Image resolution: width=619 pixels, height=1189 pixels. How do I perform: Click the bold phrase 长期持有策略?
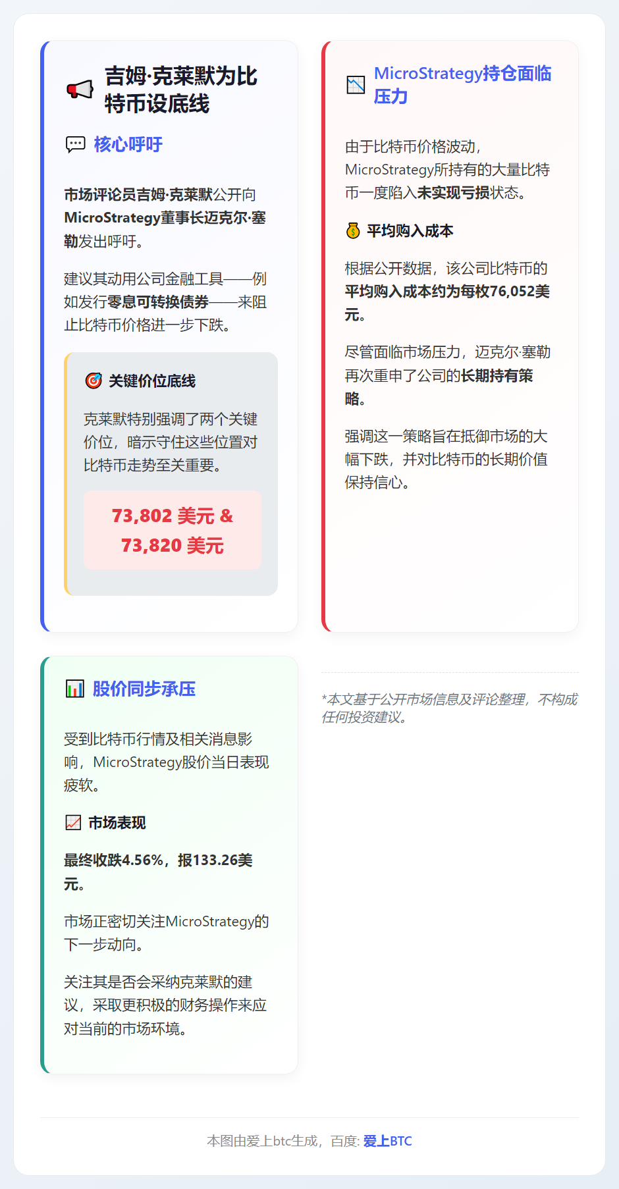(x=439, y=386)
